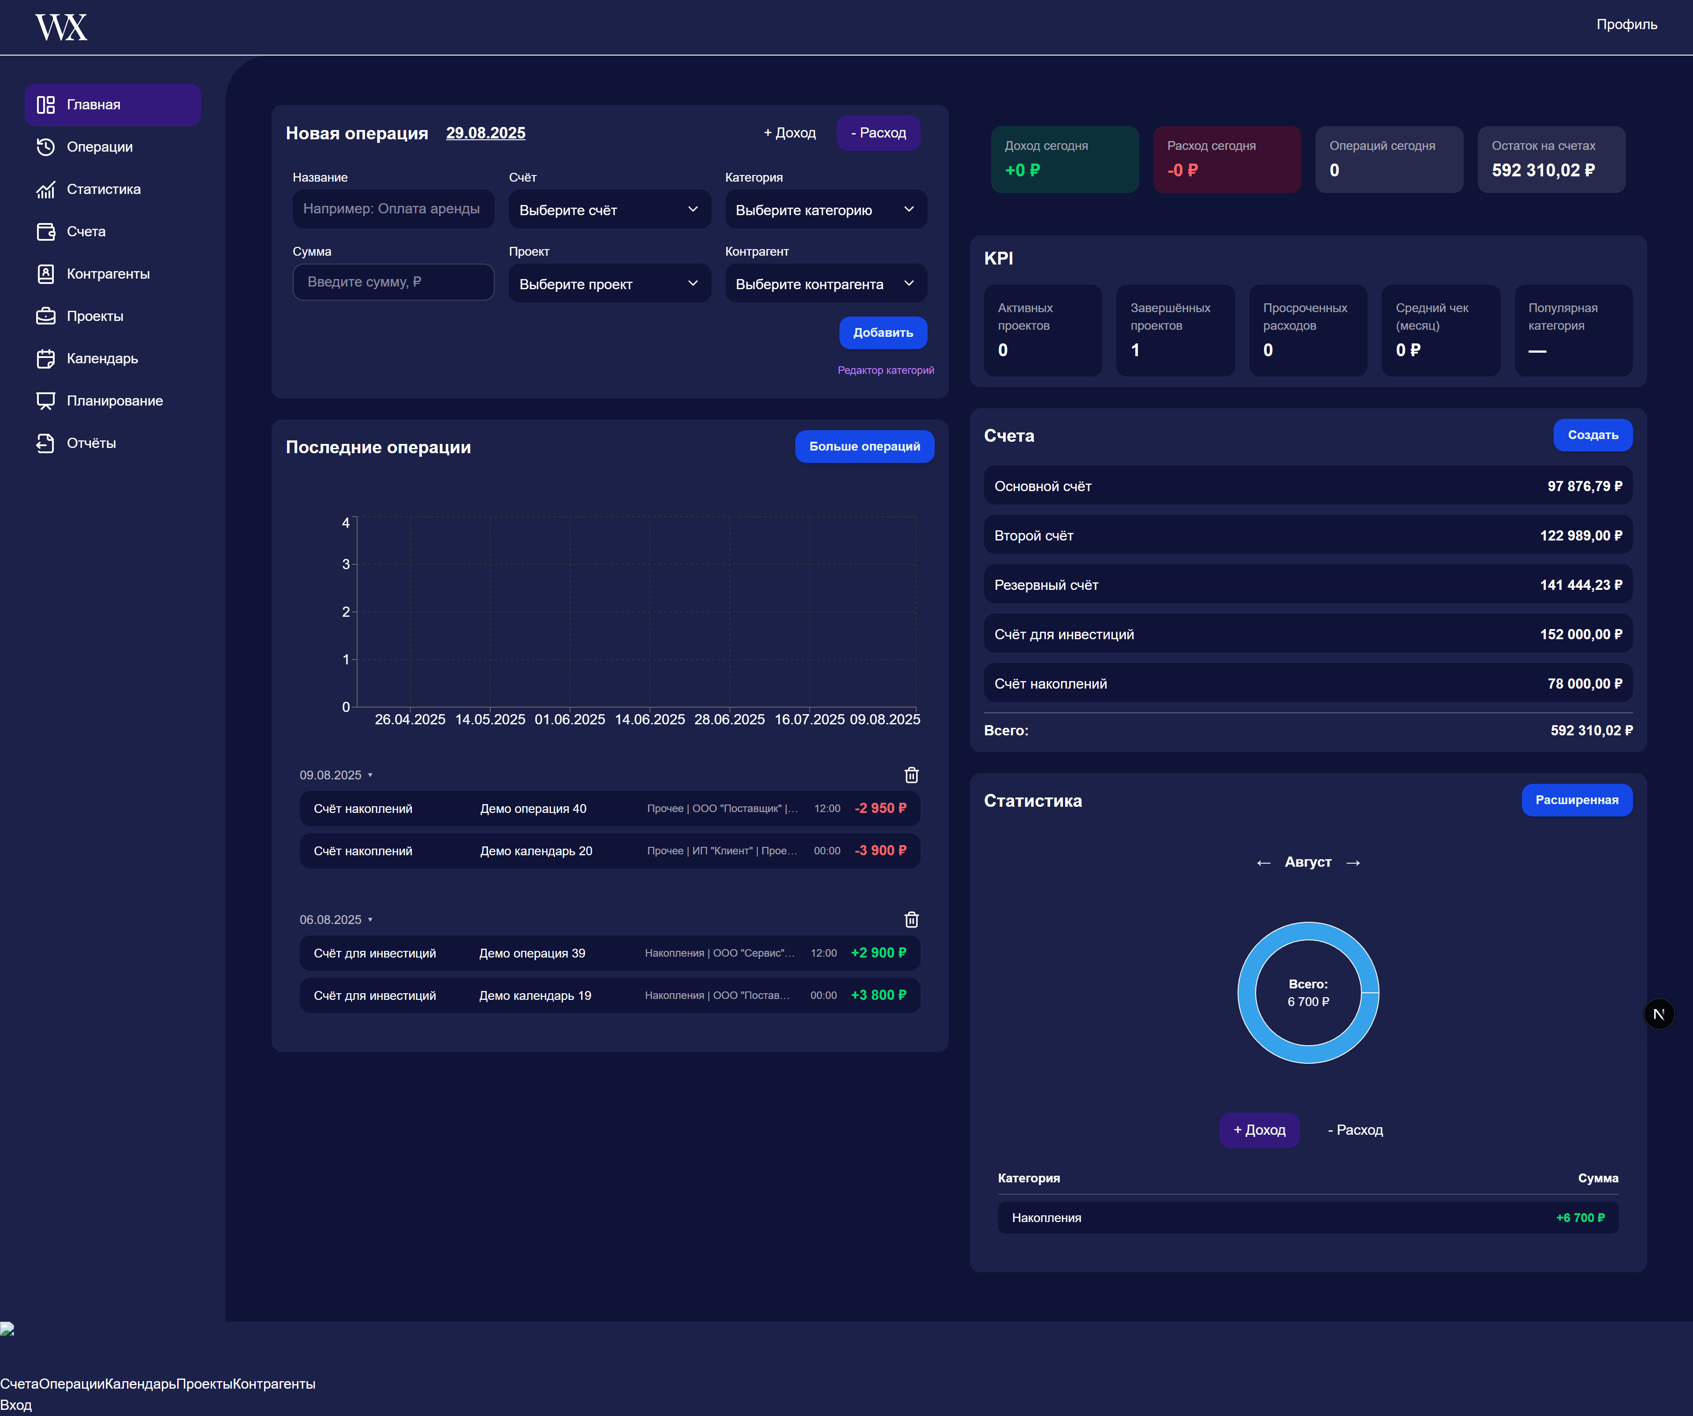Click the Введите сумму input field
The image size is (1693, 1416).
coord(393,282)
